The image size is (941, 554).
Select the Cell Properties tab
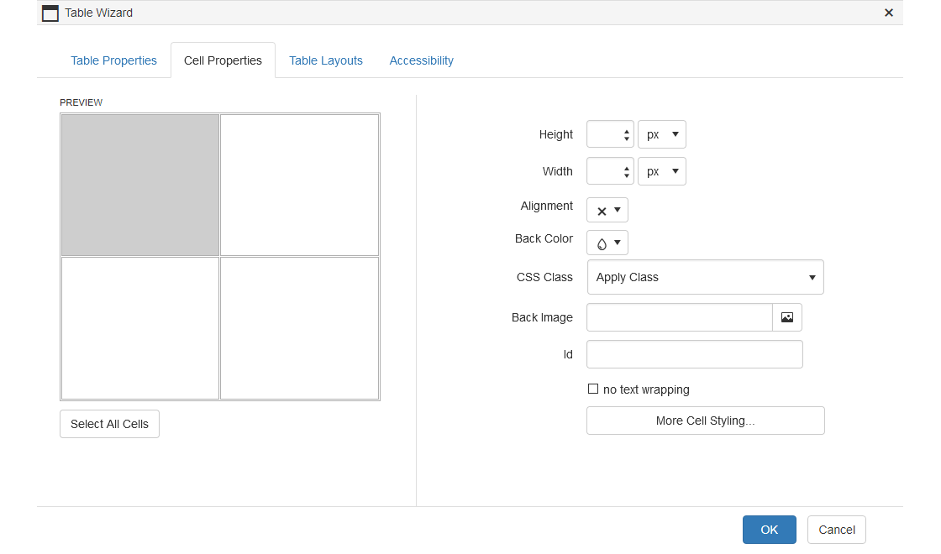click(223, 60)
